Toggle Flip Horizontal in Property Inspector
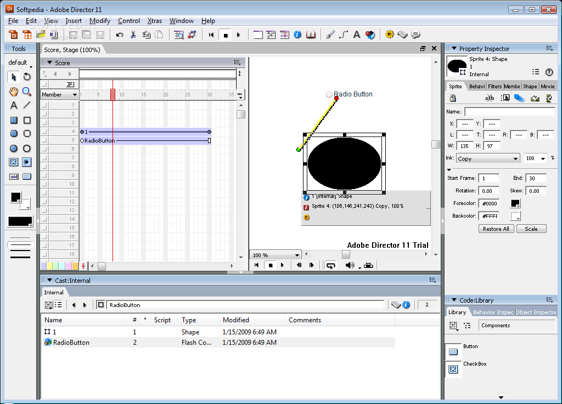The image size is (562, 404). click(535, 98)
